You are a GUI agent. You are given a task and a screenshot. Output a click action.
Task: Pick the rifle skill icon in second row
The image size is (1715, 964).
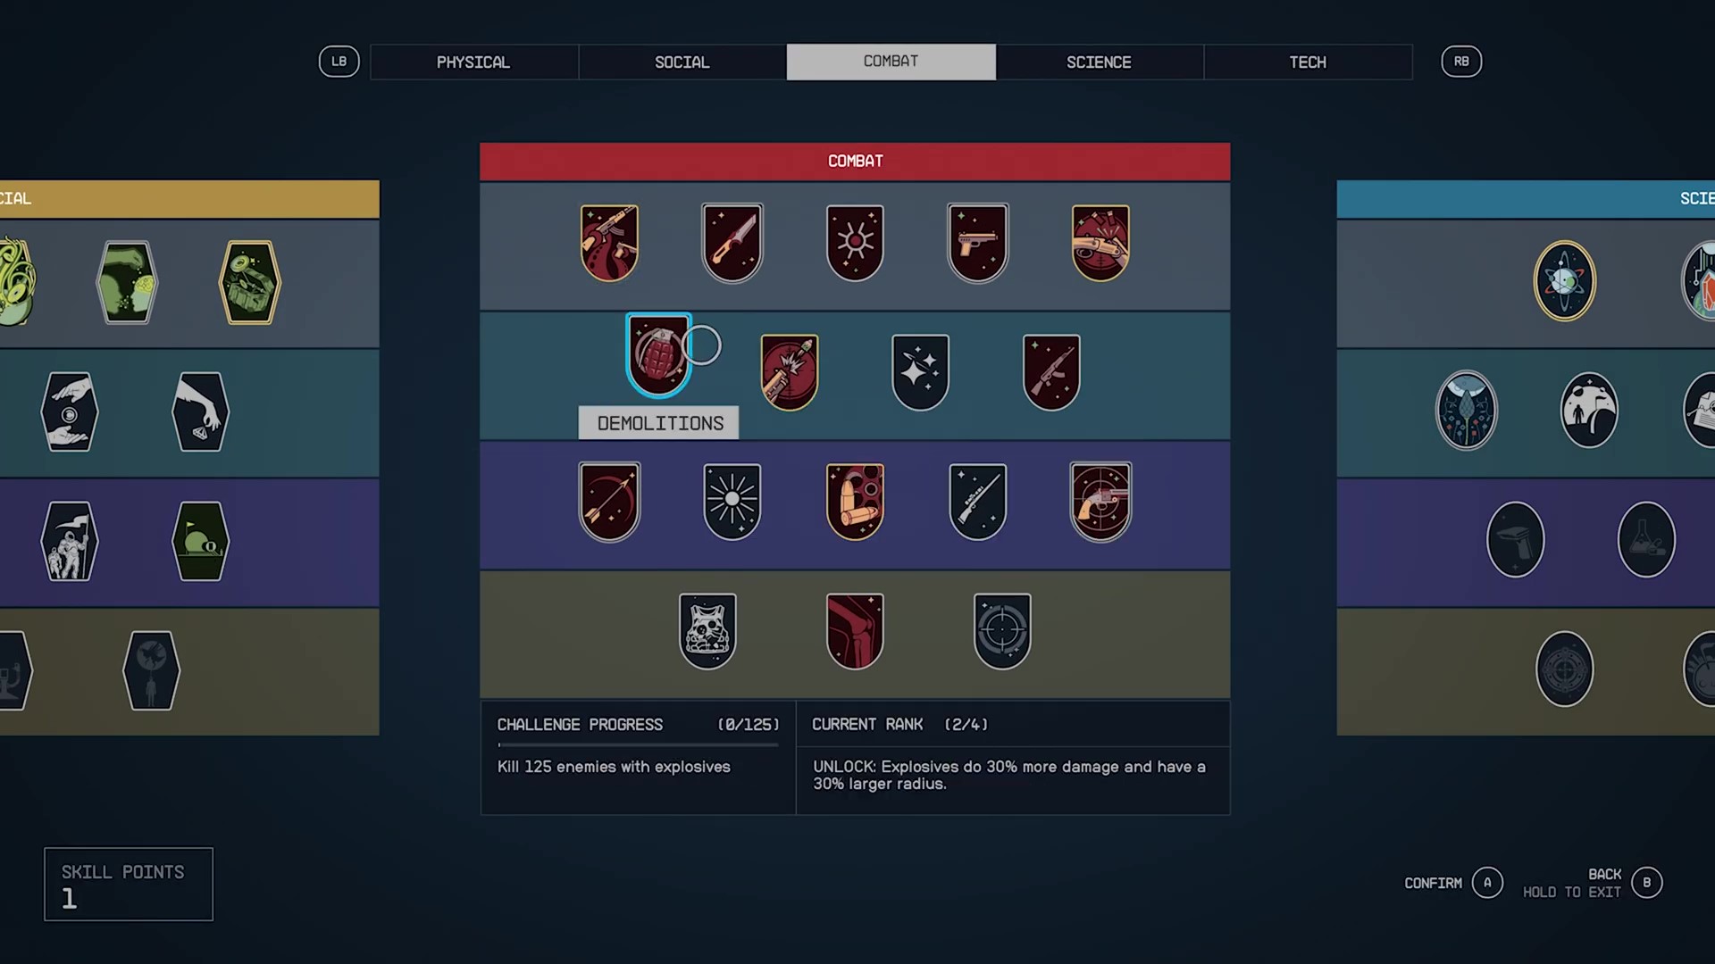(x=1051, y=372)
